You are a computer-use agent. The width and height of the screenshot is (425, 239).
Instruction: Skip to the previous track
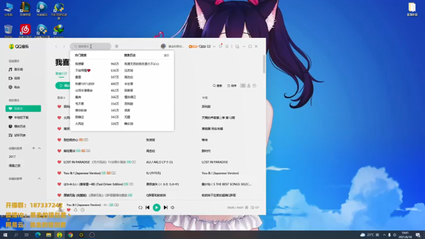tap(147, 208)
